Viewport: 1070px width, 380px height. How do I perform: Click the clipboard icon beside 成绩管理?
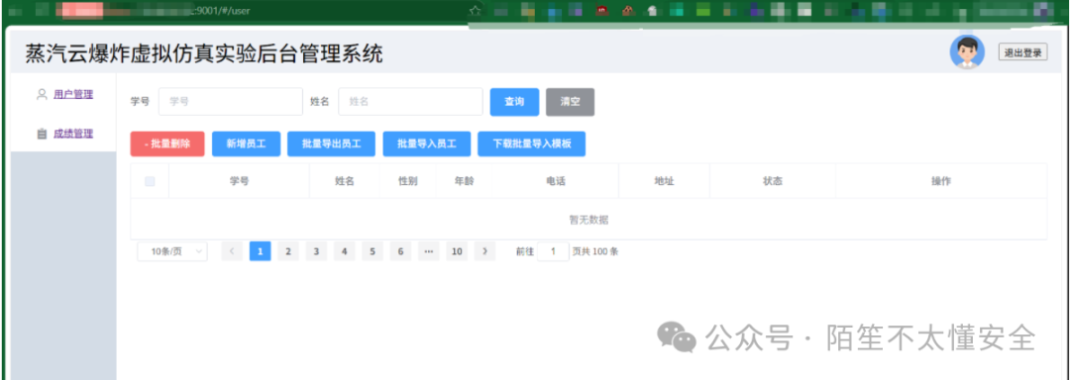click(42, 134)
